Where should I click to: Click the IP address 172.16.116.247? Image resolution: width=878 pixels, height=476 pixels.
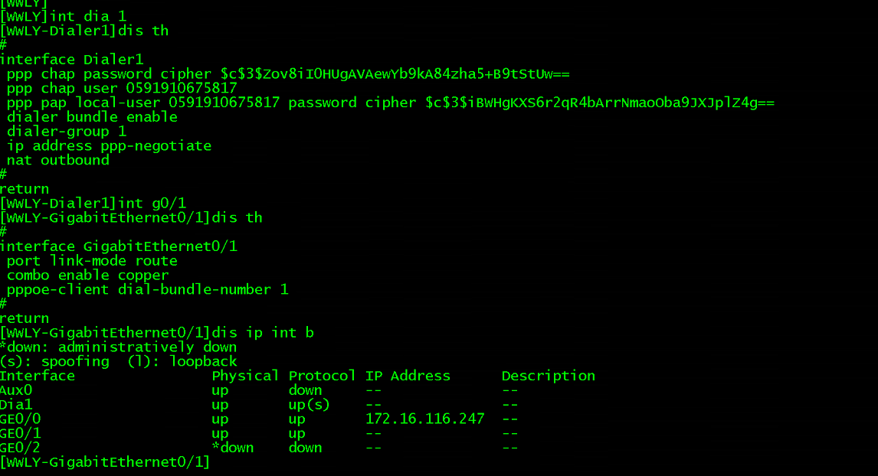point(424,419)
